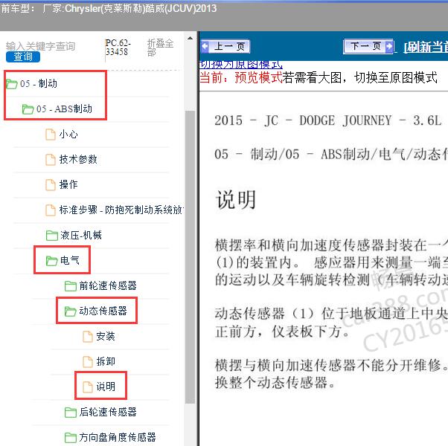The image size is (448, 446).
Task: Click the scrollbar up arrow
Action: [x=190, y=38]
